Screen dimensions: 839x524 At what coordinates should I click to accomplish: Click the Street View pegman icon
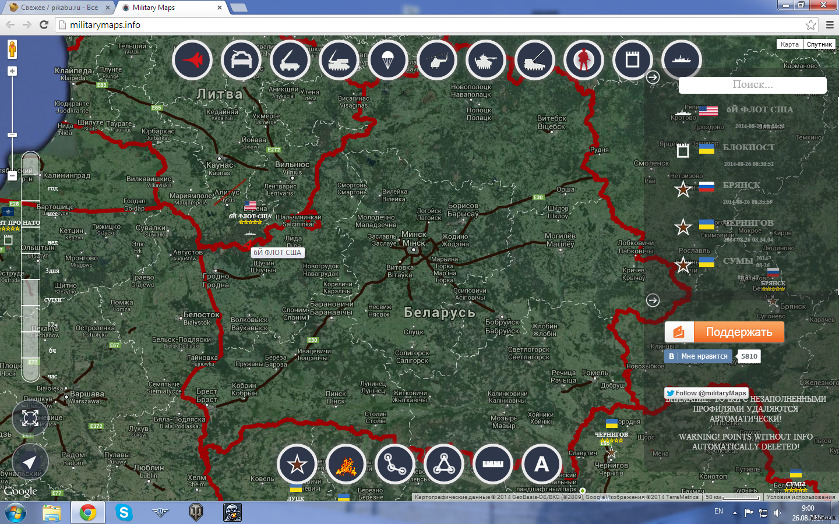point(12,49)
